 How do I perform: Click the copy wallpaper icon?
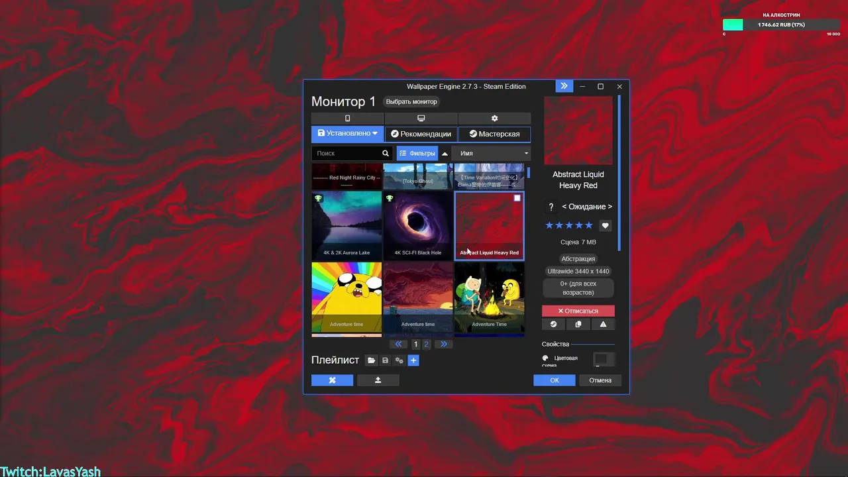(x=578, y=324)
